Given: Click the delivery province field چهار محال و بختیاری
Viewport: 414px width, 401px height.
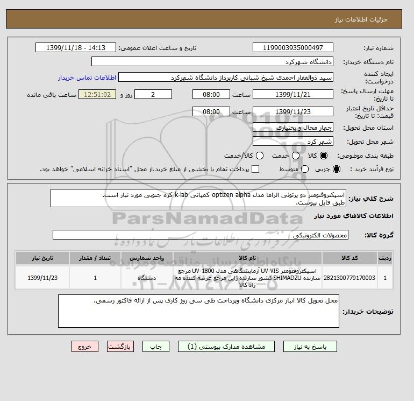Looking at the screenshot, I should pyautogui.click(x=293, y=128).
